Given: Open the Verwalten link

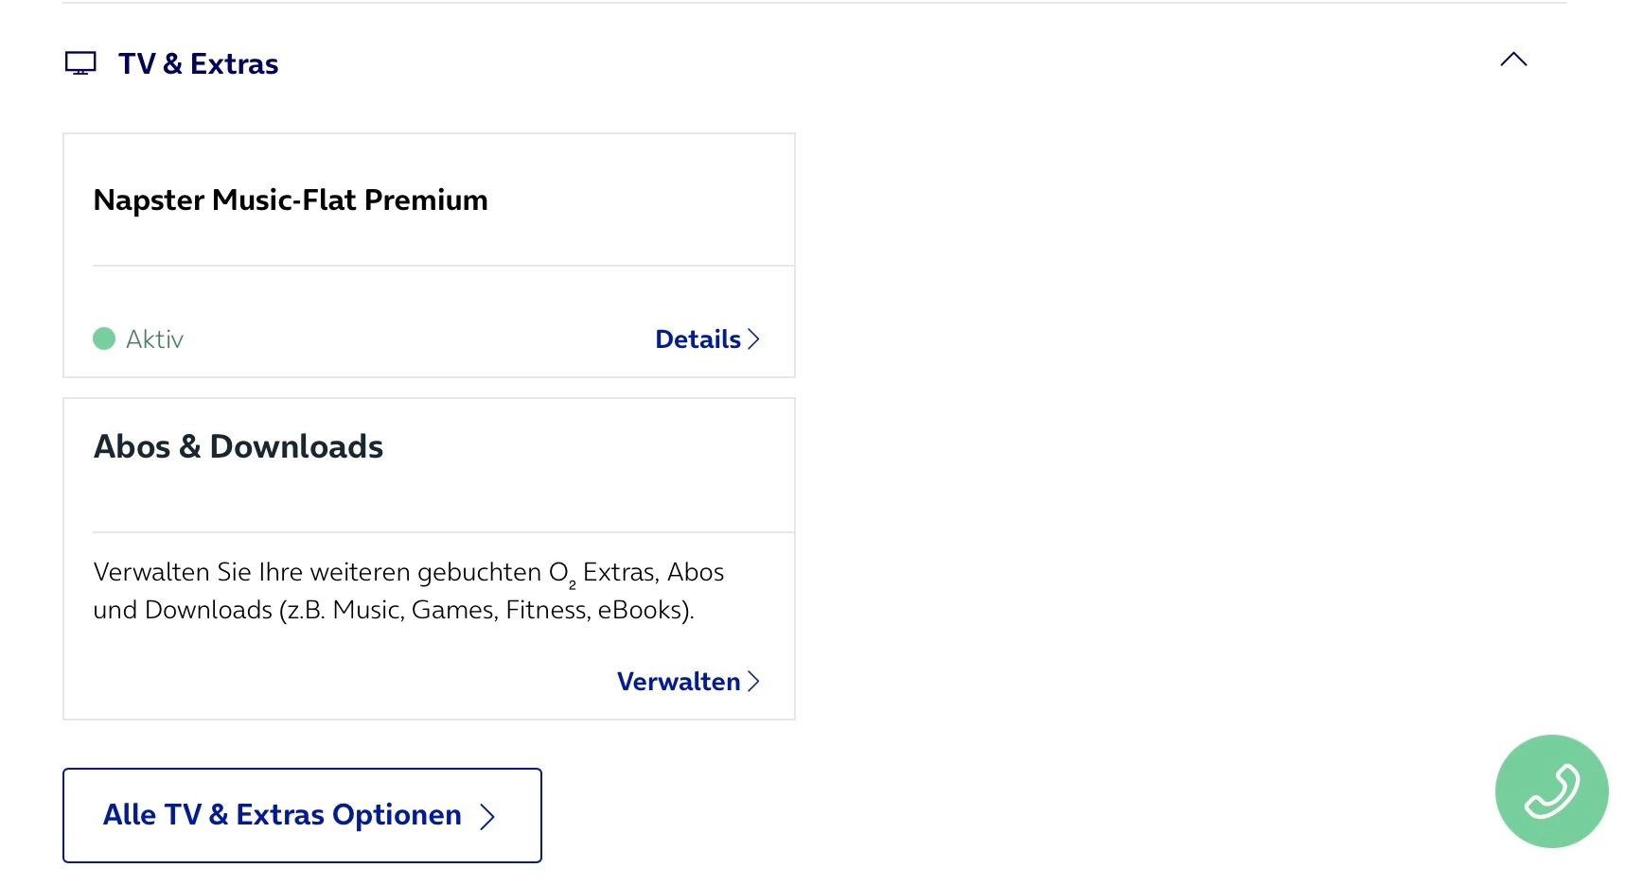Looking at the screenshot, I should (679, 682).
